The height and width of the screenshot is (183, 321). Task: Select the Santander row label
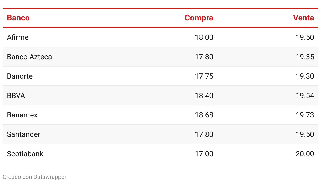click(x=23, y=134)
